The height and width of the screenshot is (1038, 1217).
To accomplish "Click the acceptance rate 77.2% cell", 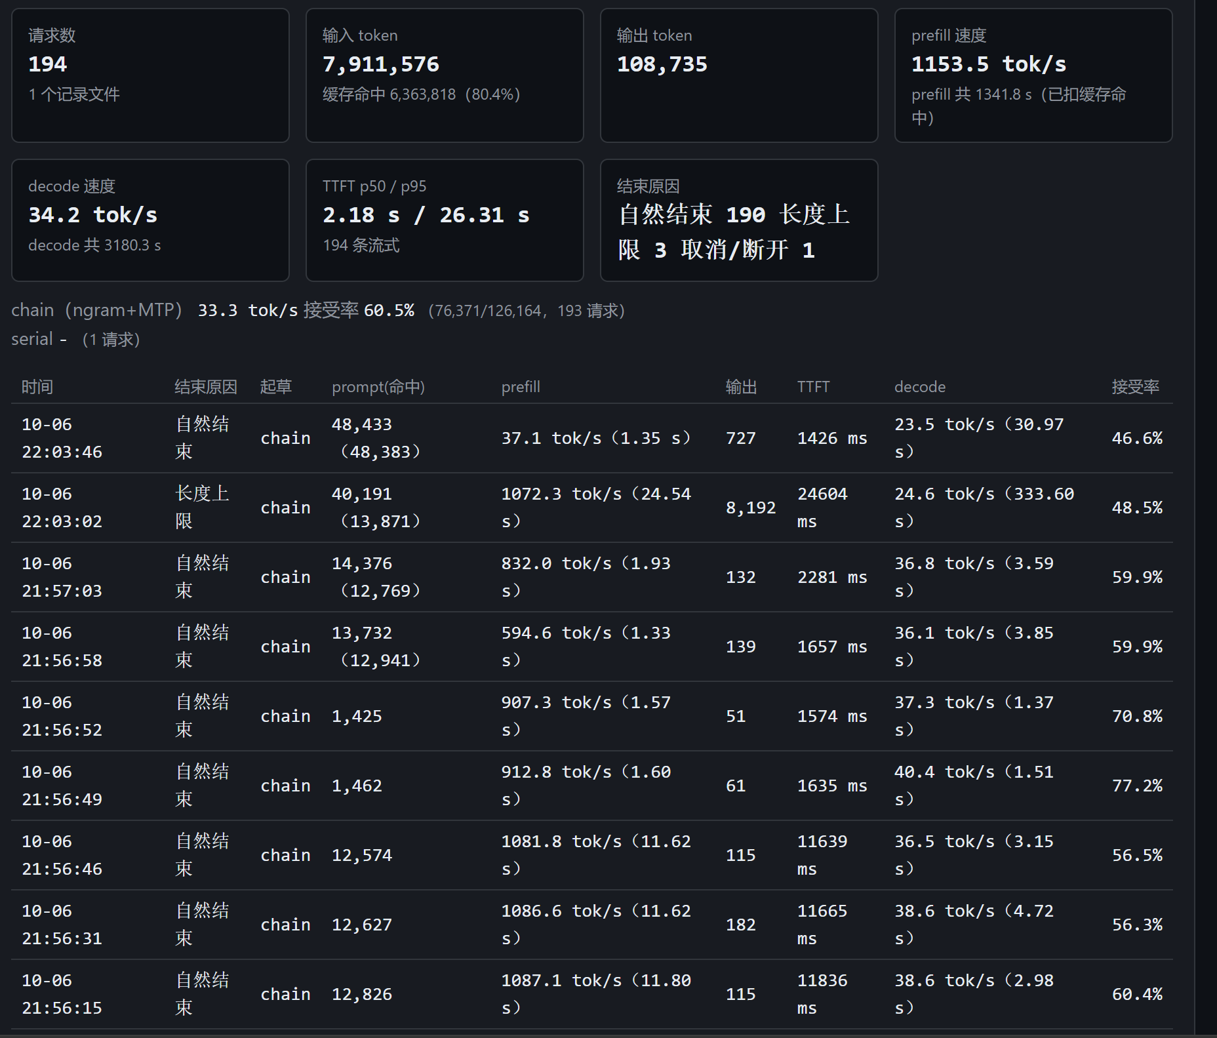I will click(1137, 786).
